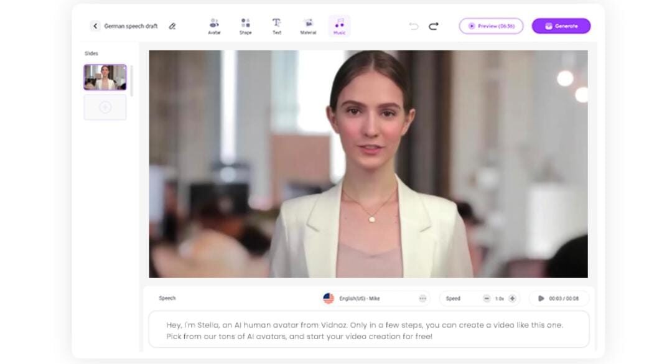Select the first slide thumbnail

105,78
